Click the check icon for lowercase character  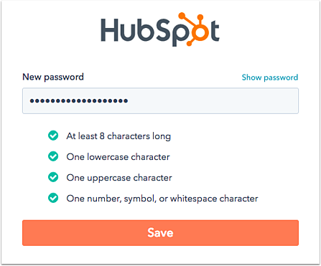pos(53,156)
